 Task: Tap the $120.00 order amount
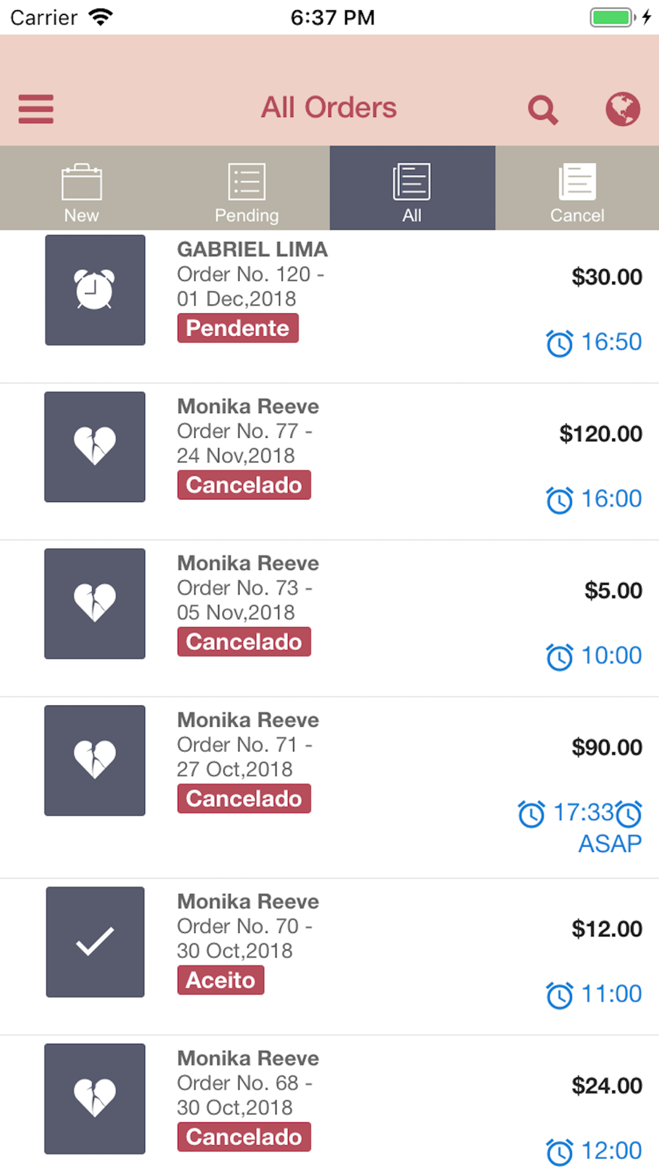[x=601, y=433]
